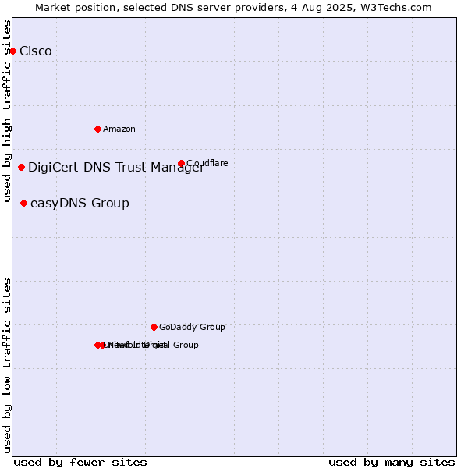Click the red data point for Cisco

12,51
